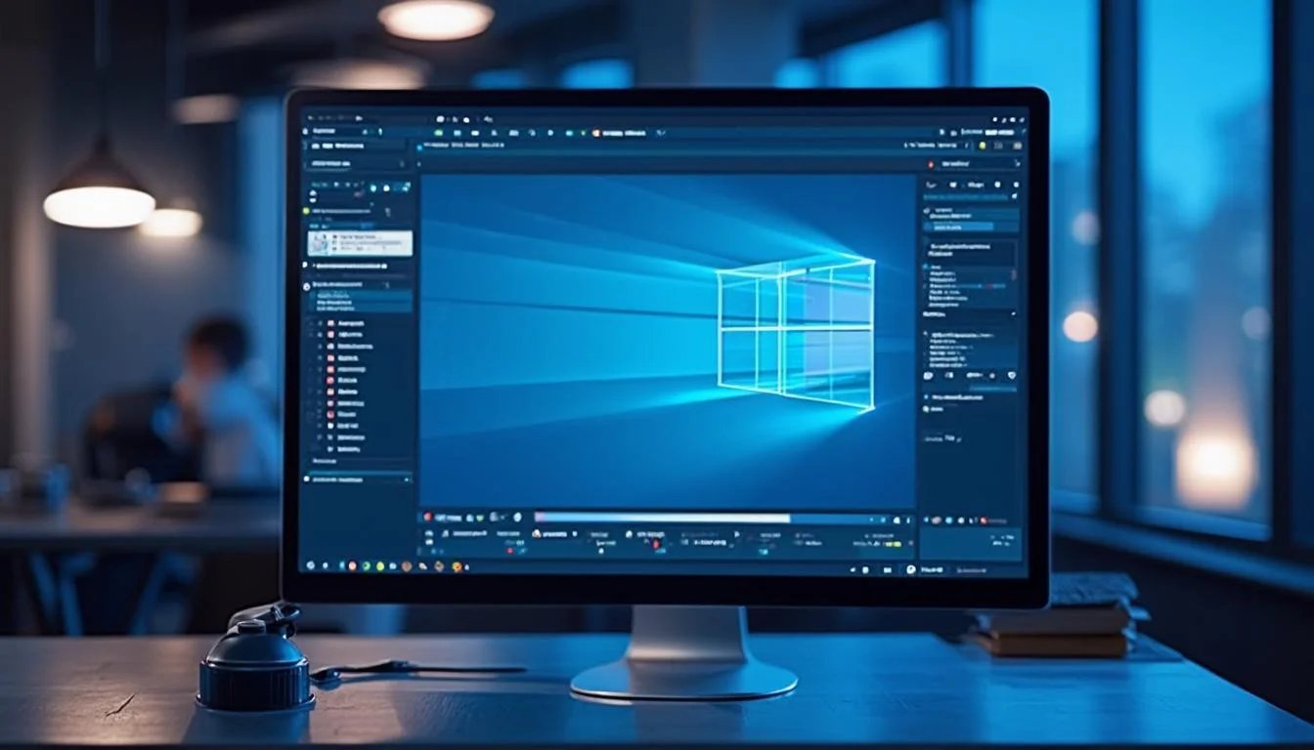Click the yellow icon at the top right toolbar
Viewport: 1314px width, 750px height.
pos(983,146)
